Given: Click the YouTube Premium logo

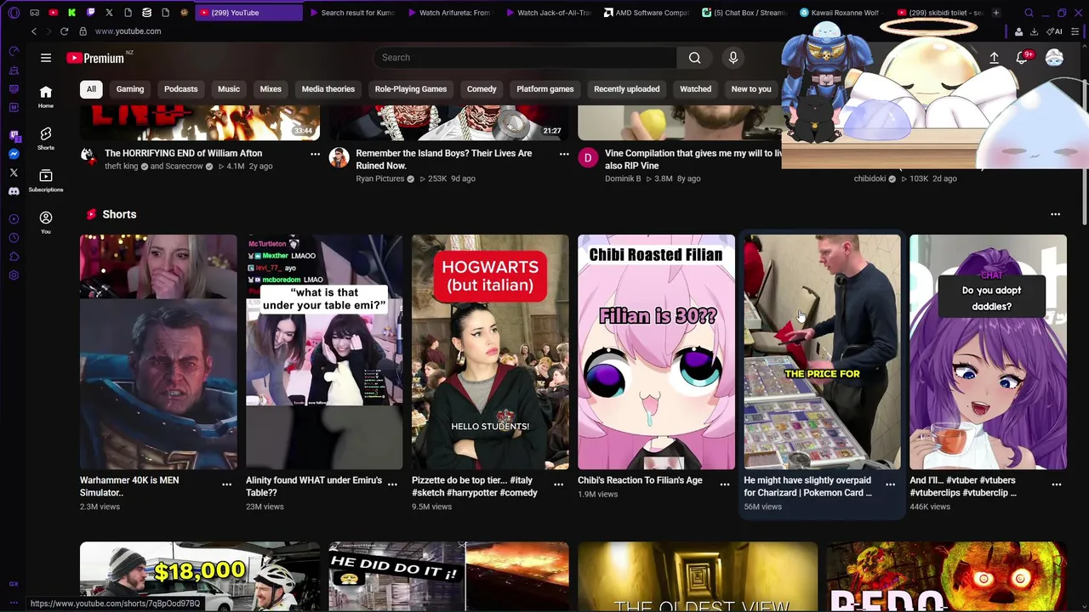Looking at the screenshot, I should tap(95, 58).
